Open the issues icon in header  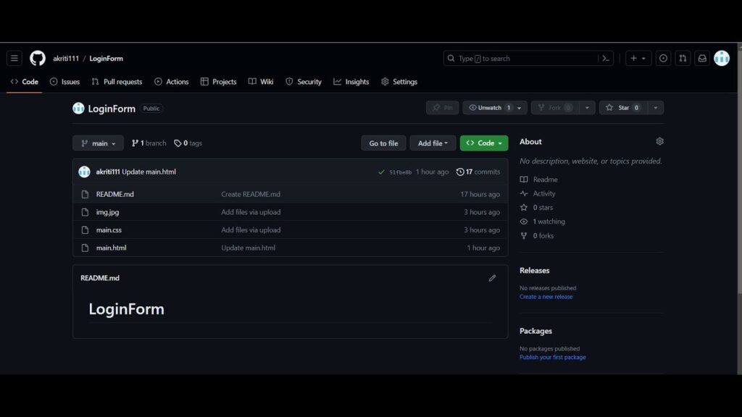(x=663, y=59)
